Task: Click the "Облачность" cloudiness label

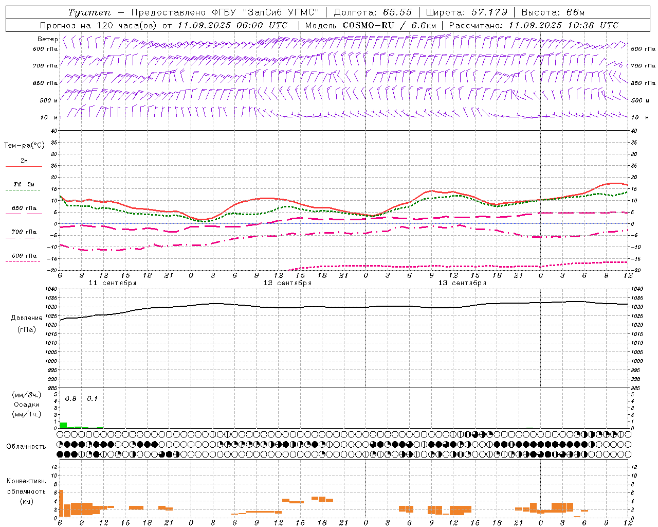Action: coord(26,447)
